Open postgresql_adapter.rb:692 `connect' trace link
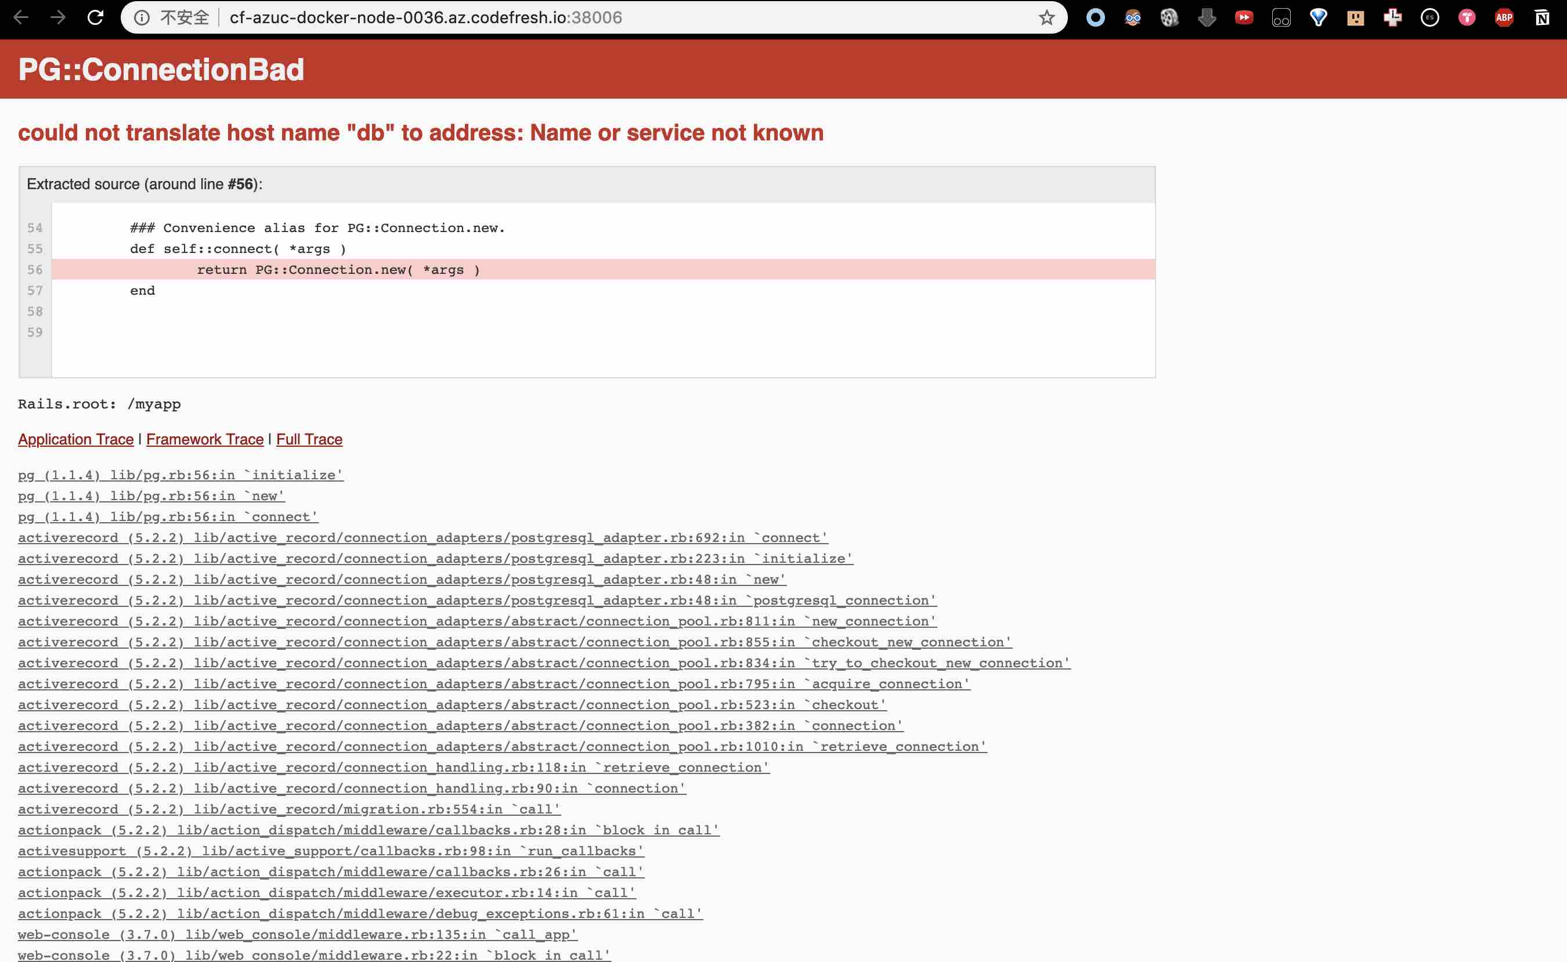 tap(423, 538)
